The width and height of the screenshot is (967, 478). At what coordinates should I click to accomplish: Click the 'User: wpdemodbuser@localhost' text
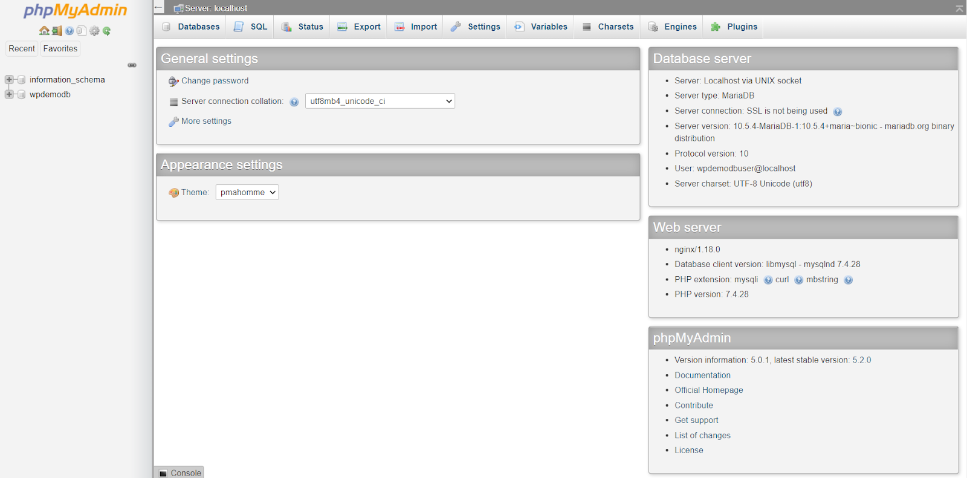(x=735, y=169)
